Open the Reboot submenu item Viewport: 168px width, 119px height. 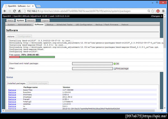tap(125, 25)
